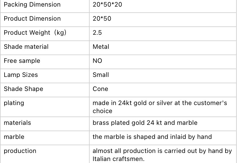237x163 pixels.
Task: Select the Small lamp size value
Action: (x=101, y=75)
